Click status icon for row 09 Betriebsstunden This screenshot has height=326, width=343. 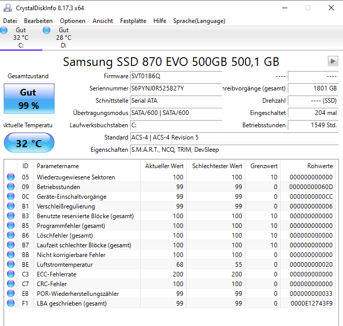click(11, 187)
